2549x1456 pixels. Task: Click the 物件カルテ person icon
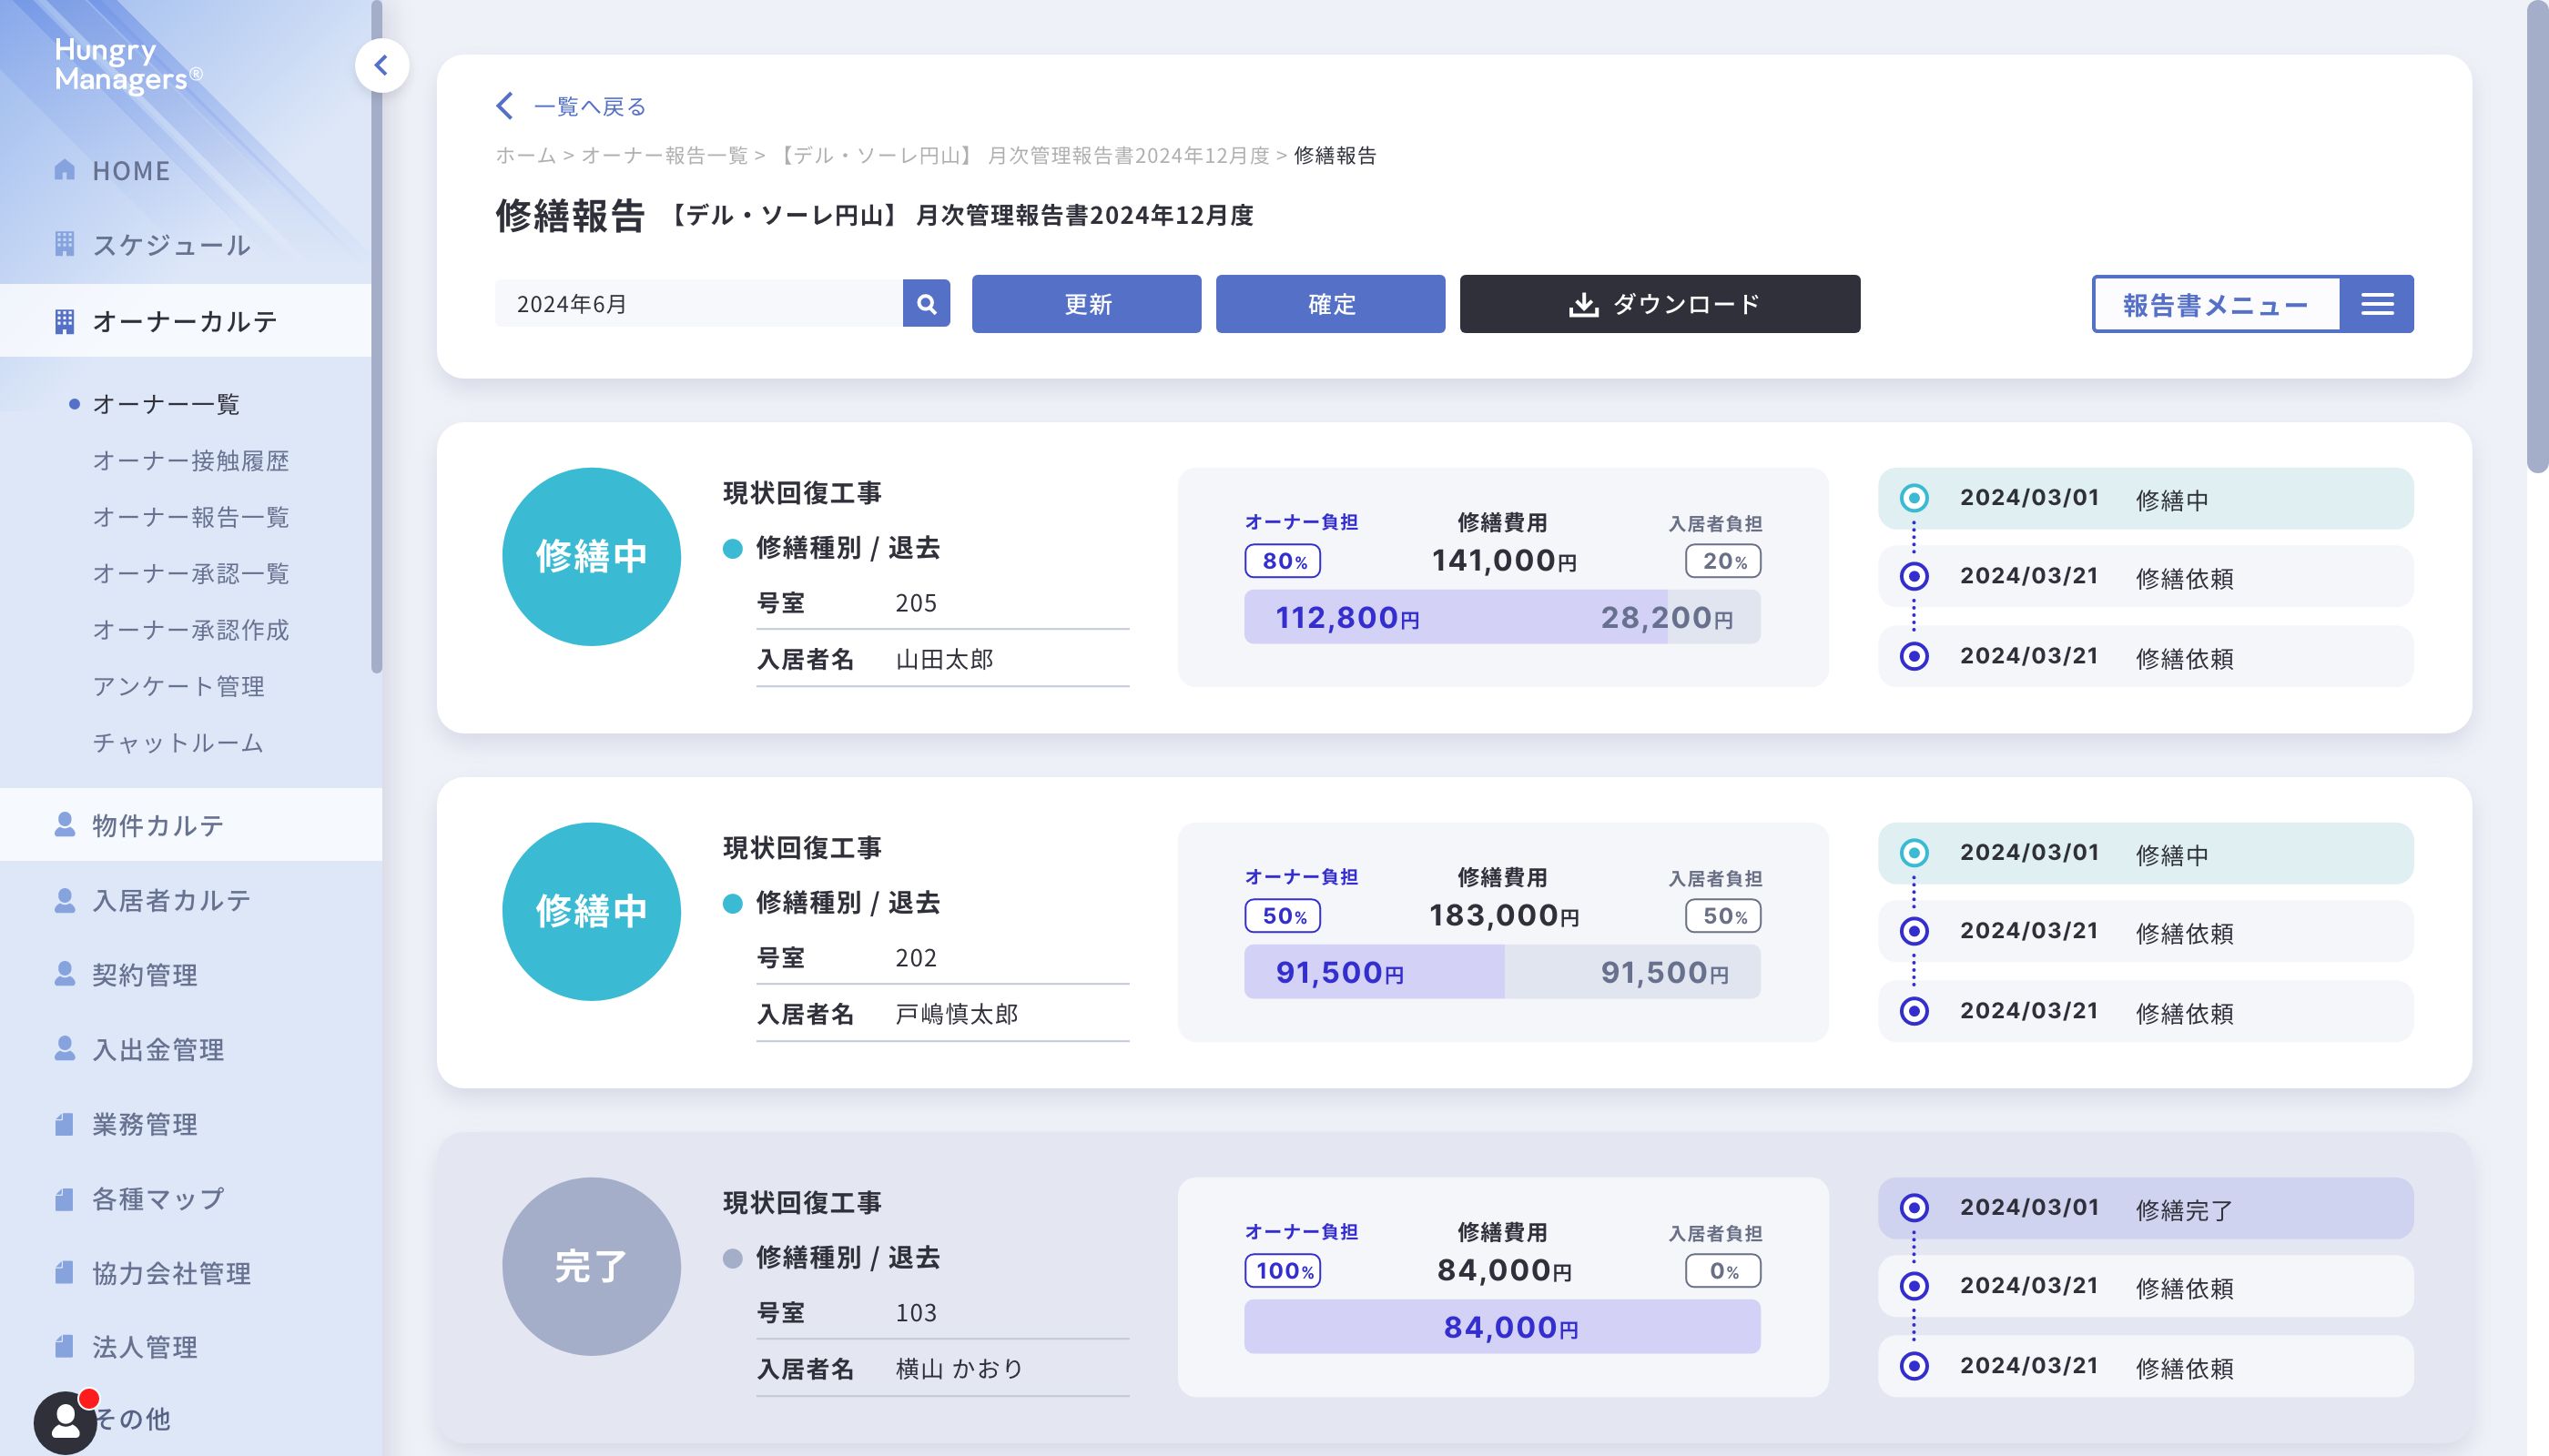[x=65, y=824]
